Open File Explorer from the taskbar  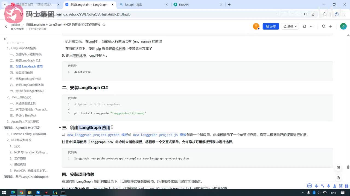(30, 192)
